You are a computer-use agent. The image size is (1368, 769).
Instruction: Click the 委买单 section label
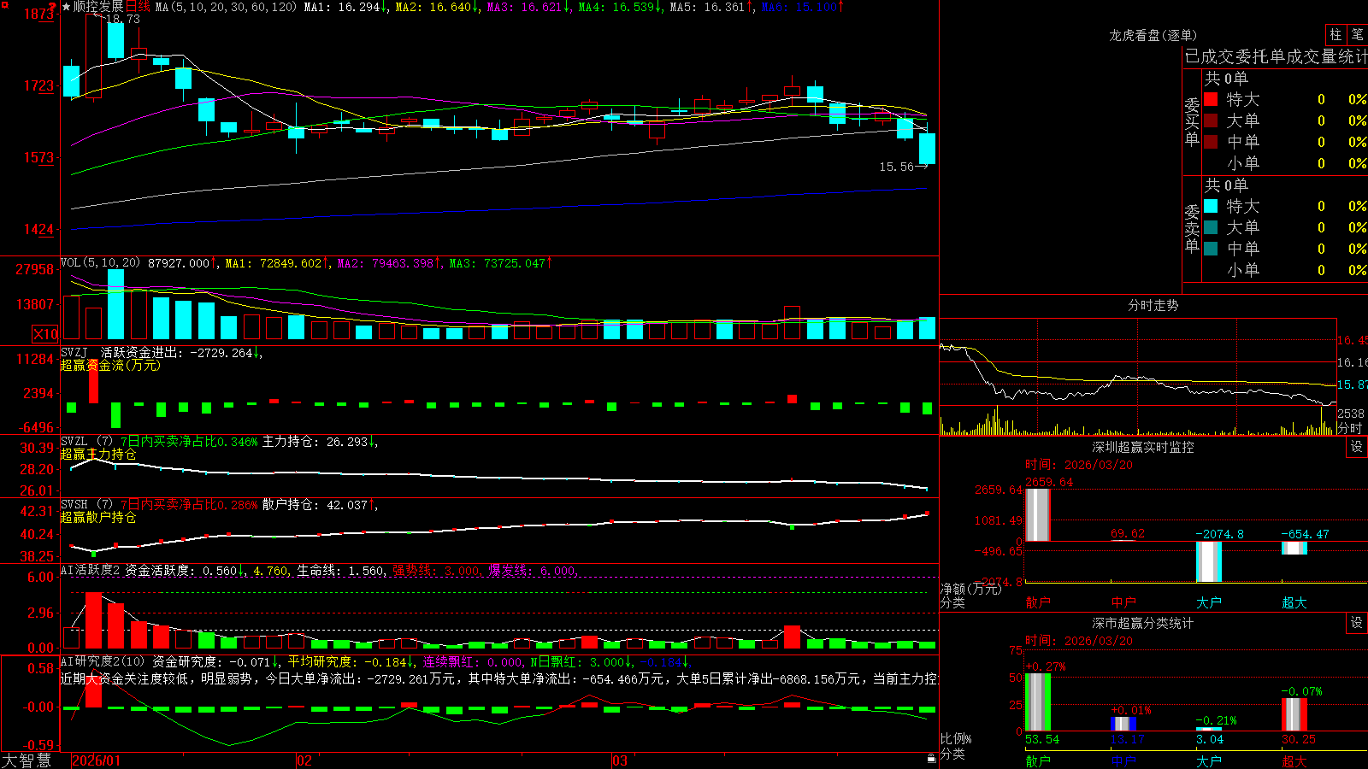(1192, 120)
